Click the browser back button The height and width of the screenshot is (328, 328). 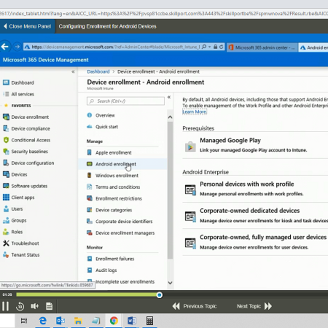5,47
